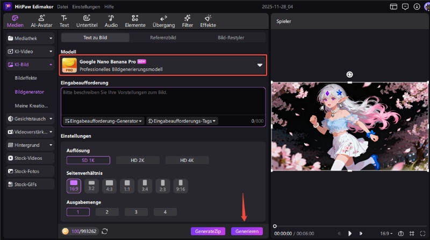
Task: Open the Übergang transitions panel
Action: click(163, 21)
